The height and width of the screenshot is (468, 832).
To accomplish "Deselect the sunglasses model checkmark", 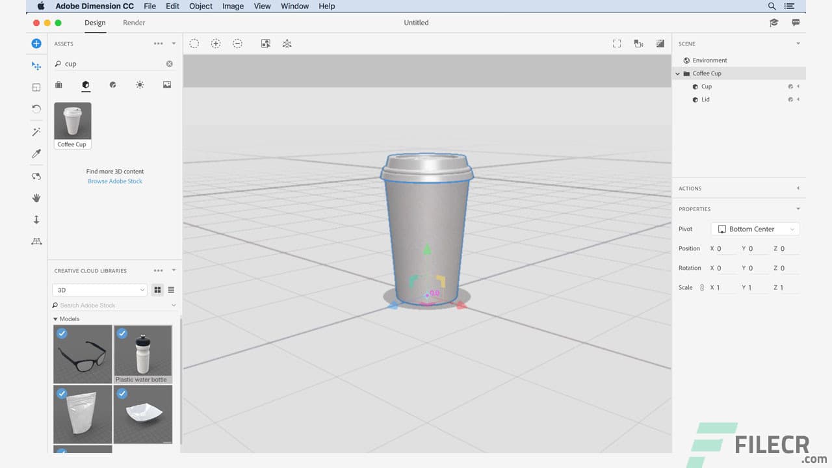I will [x=62, y=333].
